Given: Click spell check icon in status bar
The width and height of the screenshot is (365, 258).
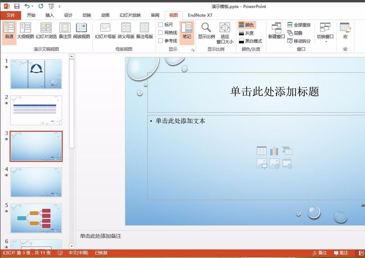Looking at the screenshot, I should 60,253.
